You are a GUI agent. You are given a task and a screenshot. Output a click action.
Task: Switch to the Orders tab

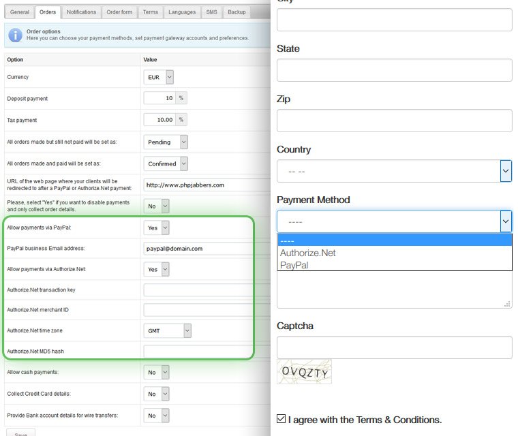[x=48, y=12]
